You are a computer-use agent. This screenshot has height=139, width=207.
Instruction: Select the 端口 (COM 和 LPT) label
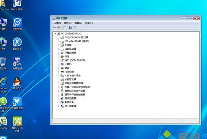(x=74, y=60)
